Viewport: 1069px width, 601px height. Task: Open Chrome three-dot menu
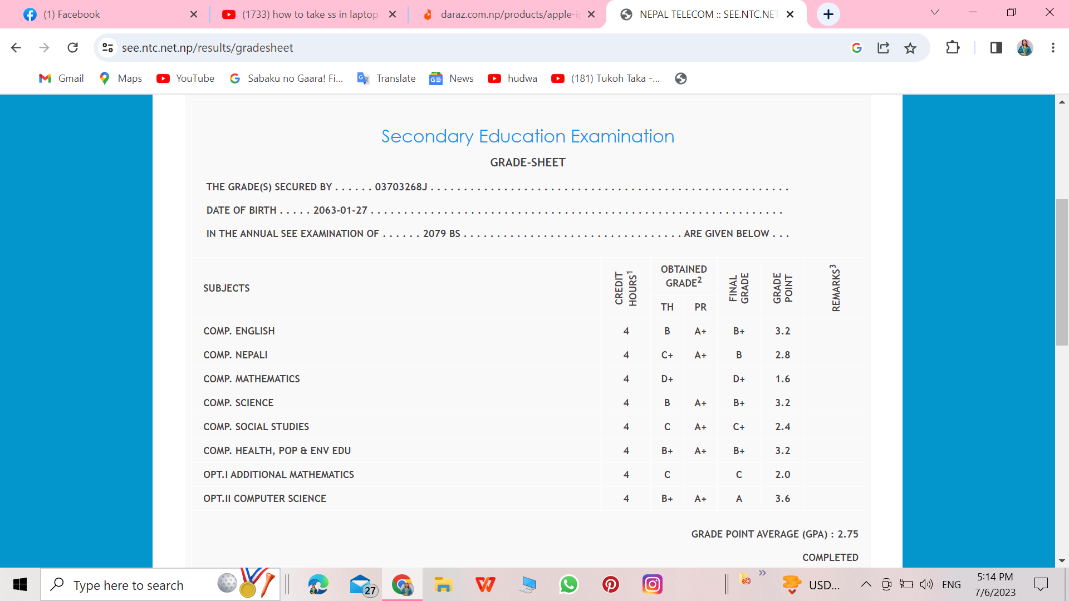pos(1053,48)
